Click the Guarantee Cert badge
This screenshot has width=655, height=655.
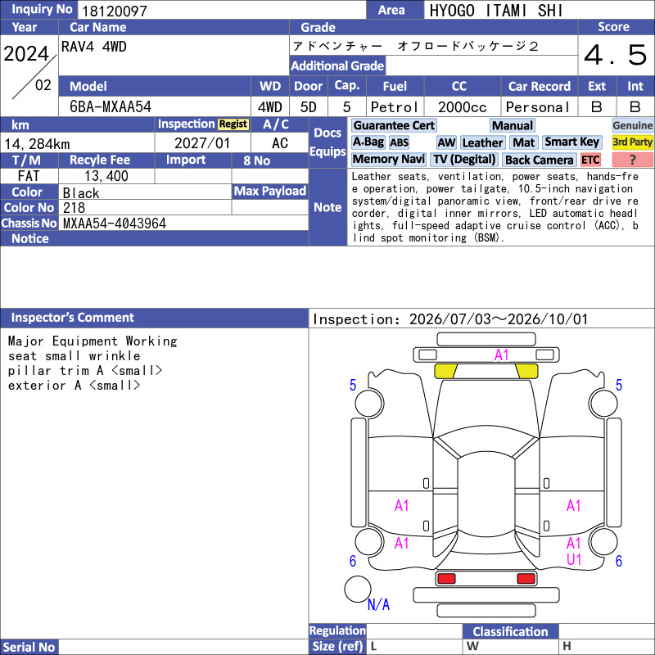[394, 125]
